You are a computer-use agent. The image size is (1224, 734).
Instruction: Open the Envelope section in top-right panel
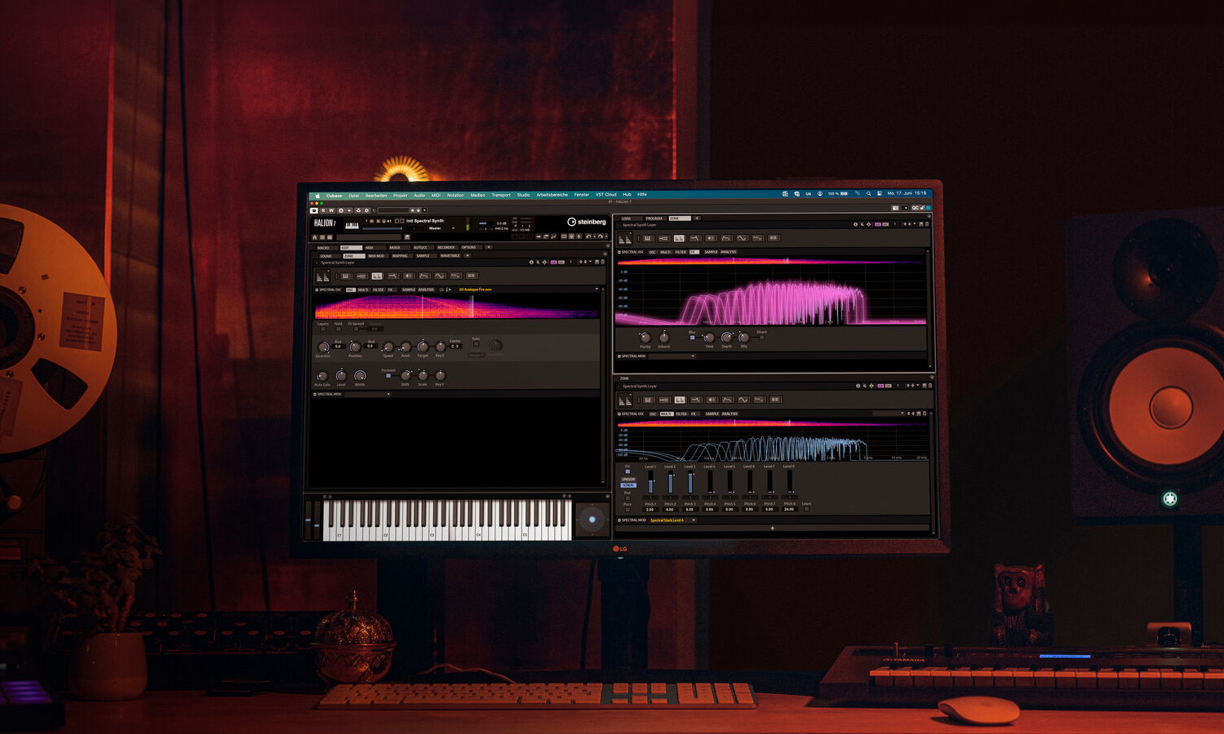click(x=726, y=238)
